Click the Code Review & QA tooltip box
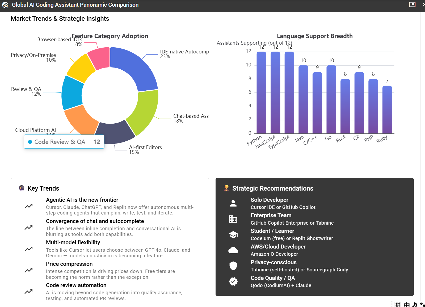The height and width of the screenshot is (307, 425). [64, 142]
